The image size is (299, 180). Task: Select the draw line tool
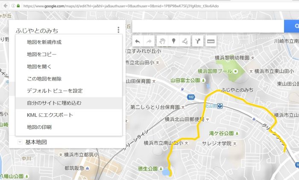(x=185, y=41)
